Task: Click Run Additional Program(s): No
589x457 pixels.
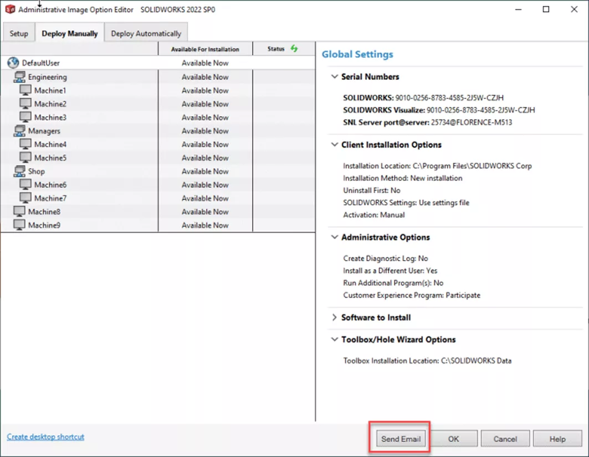Action: coord(393,283)
